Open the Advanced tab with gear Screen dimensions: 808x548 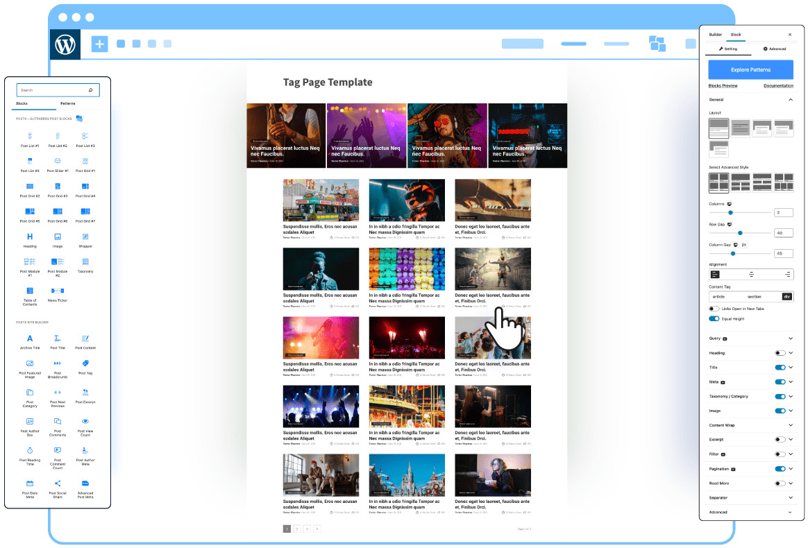(775, 49)
